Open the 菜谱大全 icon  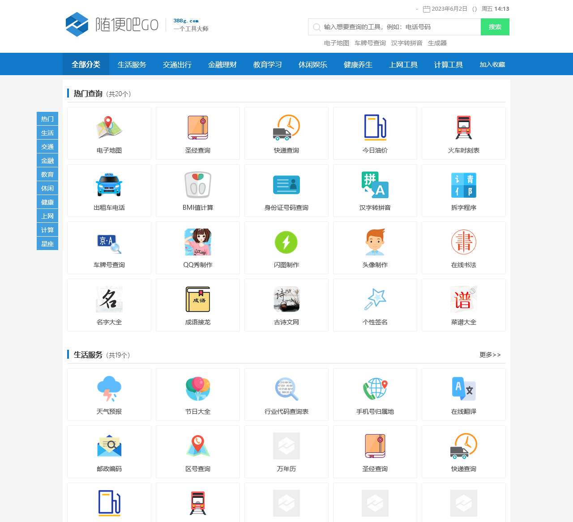coord(464,299)
